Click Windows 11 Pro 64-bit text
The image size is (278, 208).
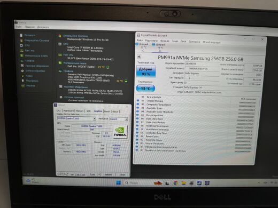[x=88, y=39]
